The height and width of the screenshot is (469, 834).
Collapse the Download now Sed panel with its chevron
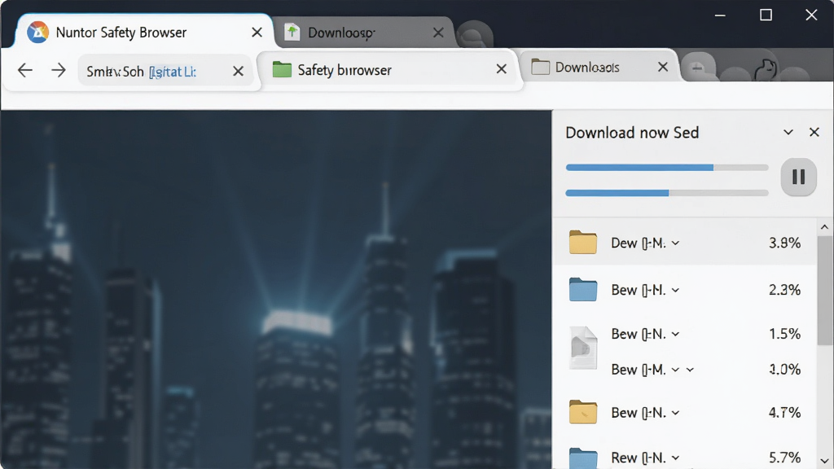coord(788,133)
